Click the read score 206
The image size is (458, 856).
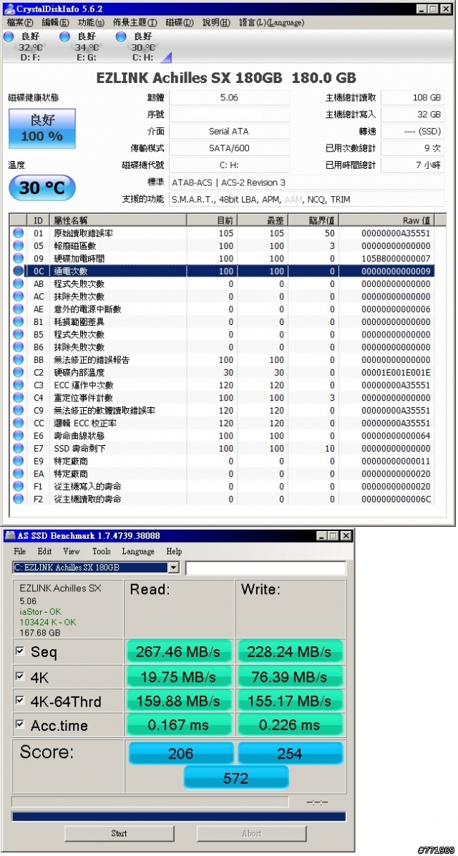pos(180,754)
